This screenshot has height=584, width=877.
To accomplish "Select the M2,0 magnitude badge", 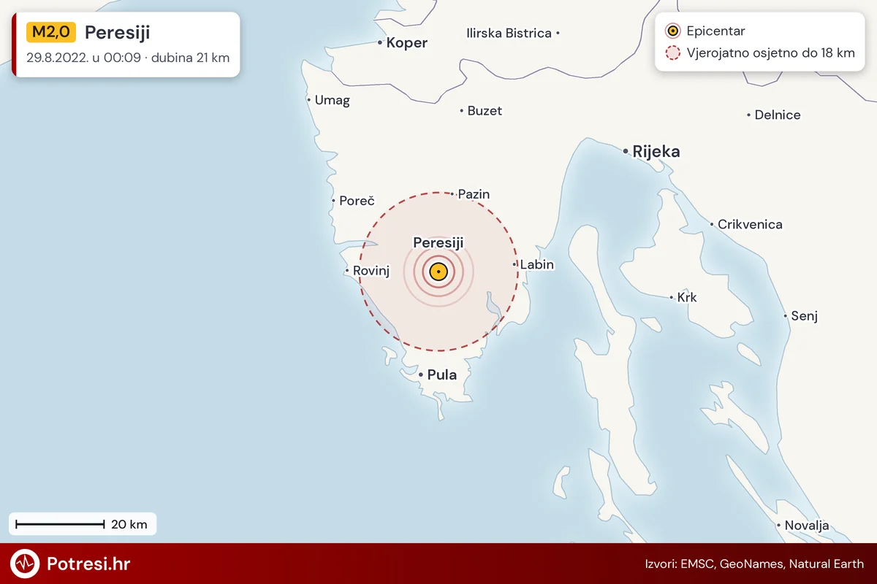I will 51,33.
